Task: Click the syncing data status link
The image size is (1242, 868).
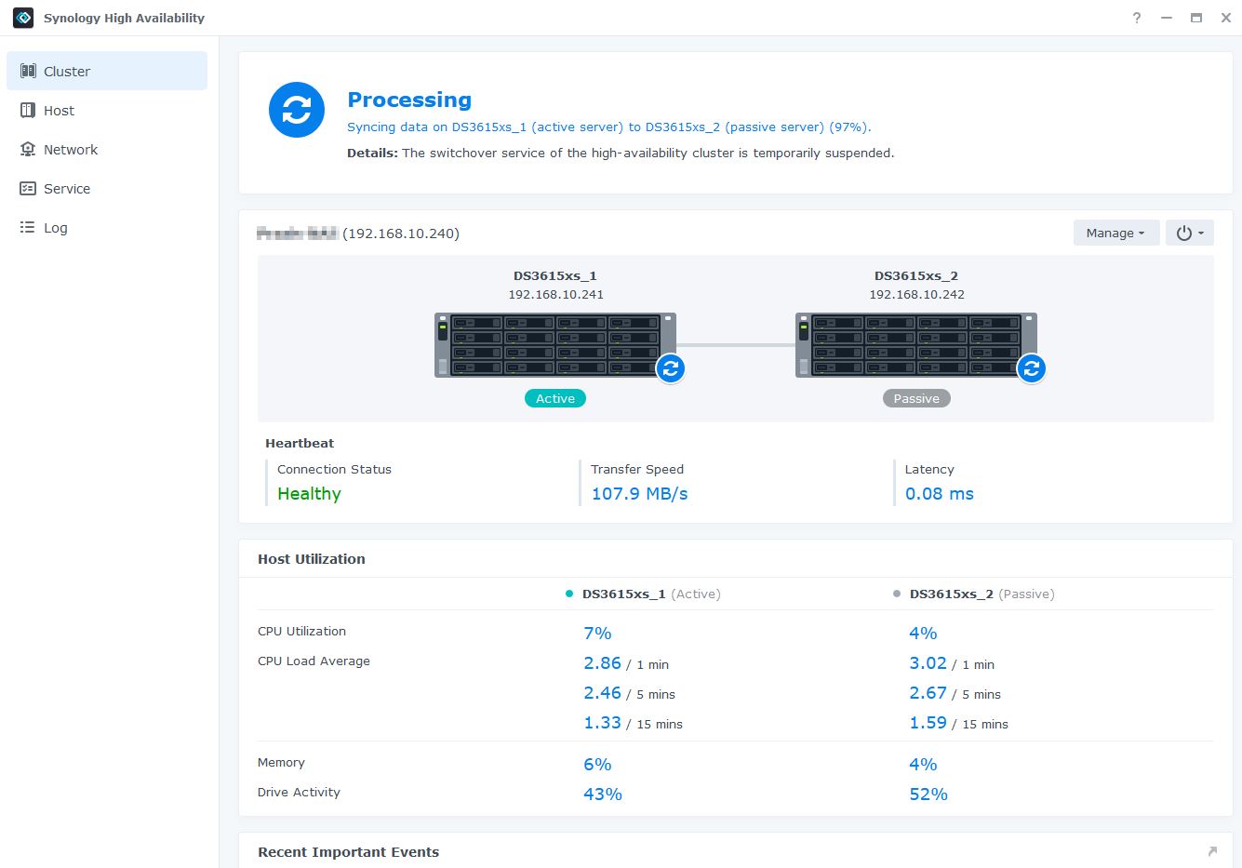Action: (x=609, y=127)
